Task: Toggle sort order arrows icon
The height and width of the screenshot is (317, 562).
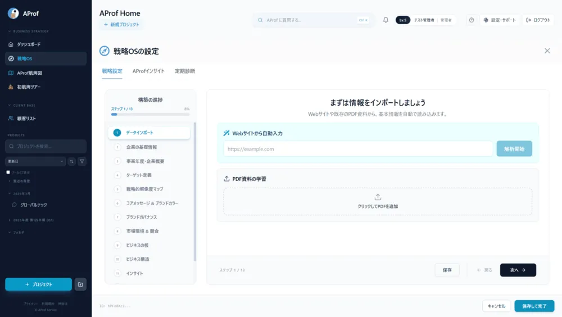Action: click(x=72, y=161)
